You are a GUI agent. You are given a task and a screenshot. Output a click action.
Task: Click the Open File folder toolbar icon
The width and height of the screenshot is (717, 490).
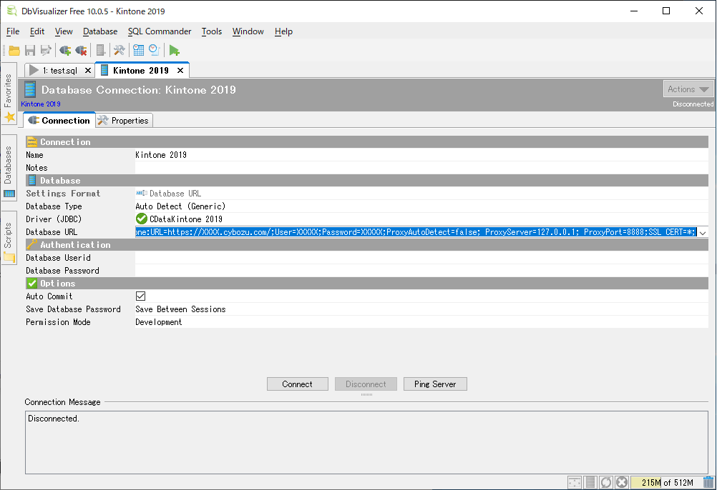14,50
